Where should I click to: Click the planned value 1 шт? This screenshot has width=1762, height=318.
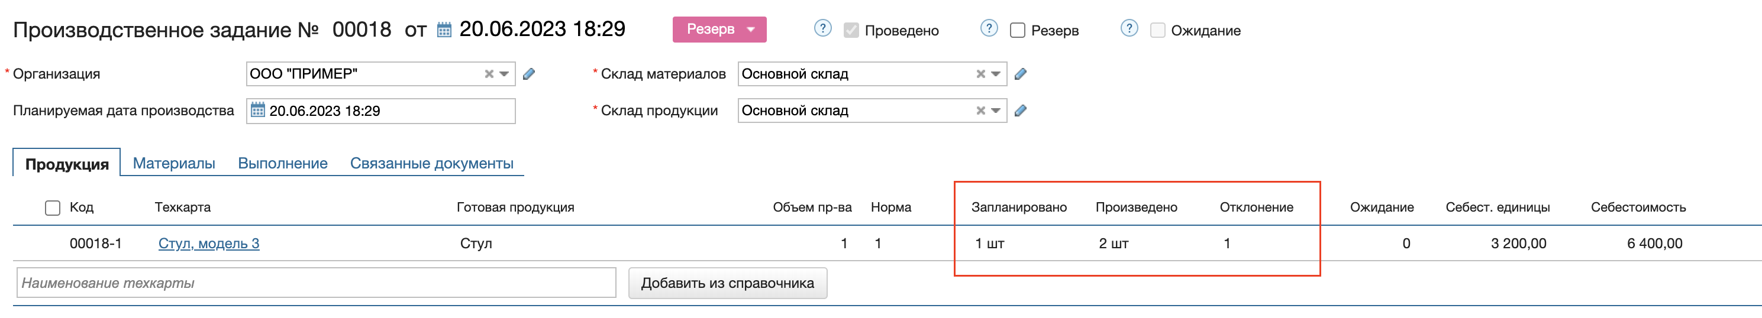[x=990, y=244]
